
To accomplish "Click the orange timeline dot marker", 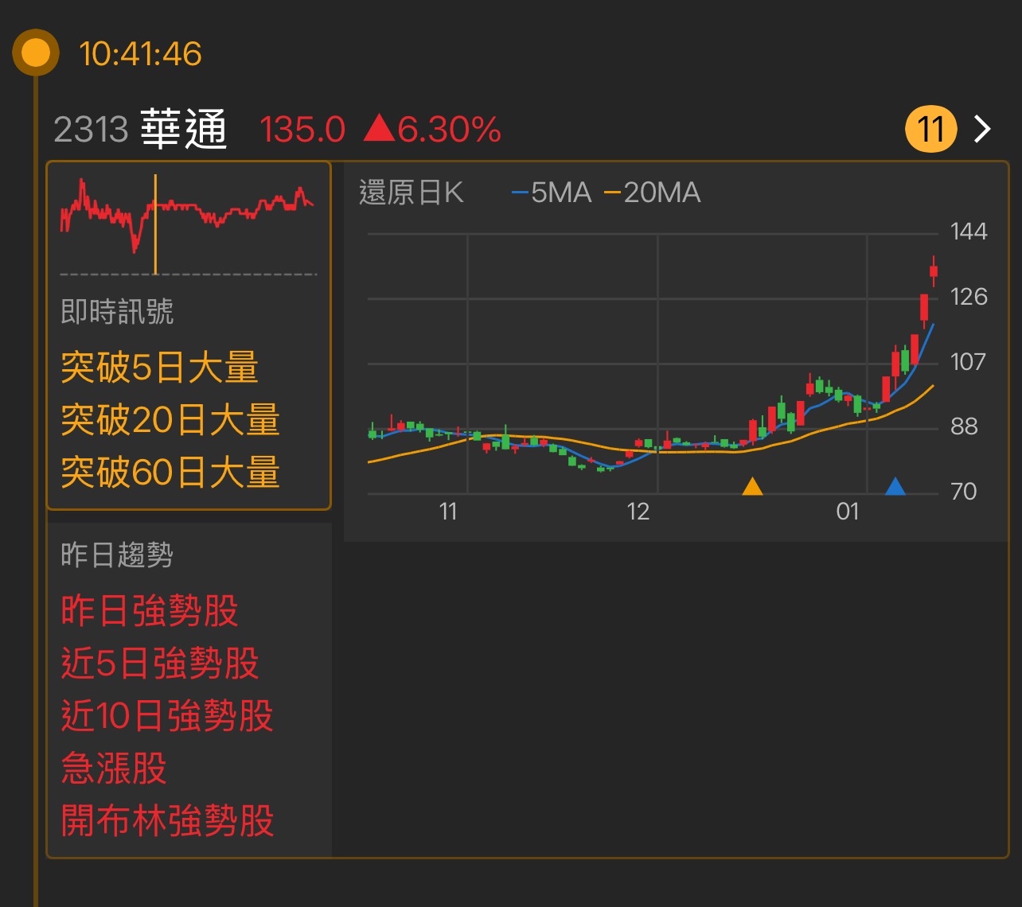I will (x=35, y=53).
